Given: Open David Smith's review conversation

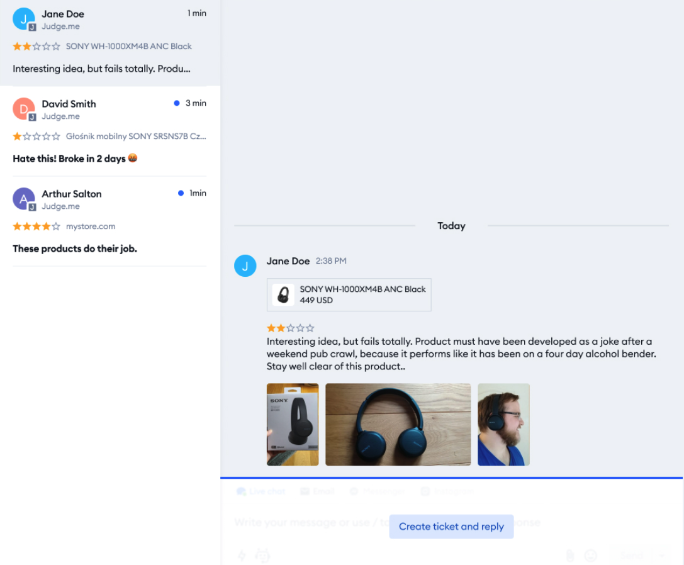Looking at the screenshot, I should (x=110, y=131).
